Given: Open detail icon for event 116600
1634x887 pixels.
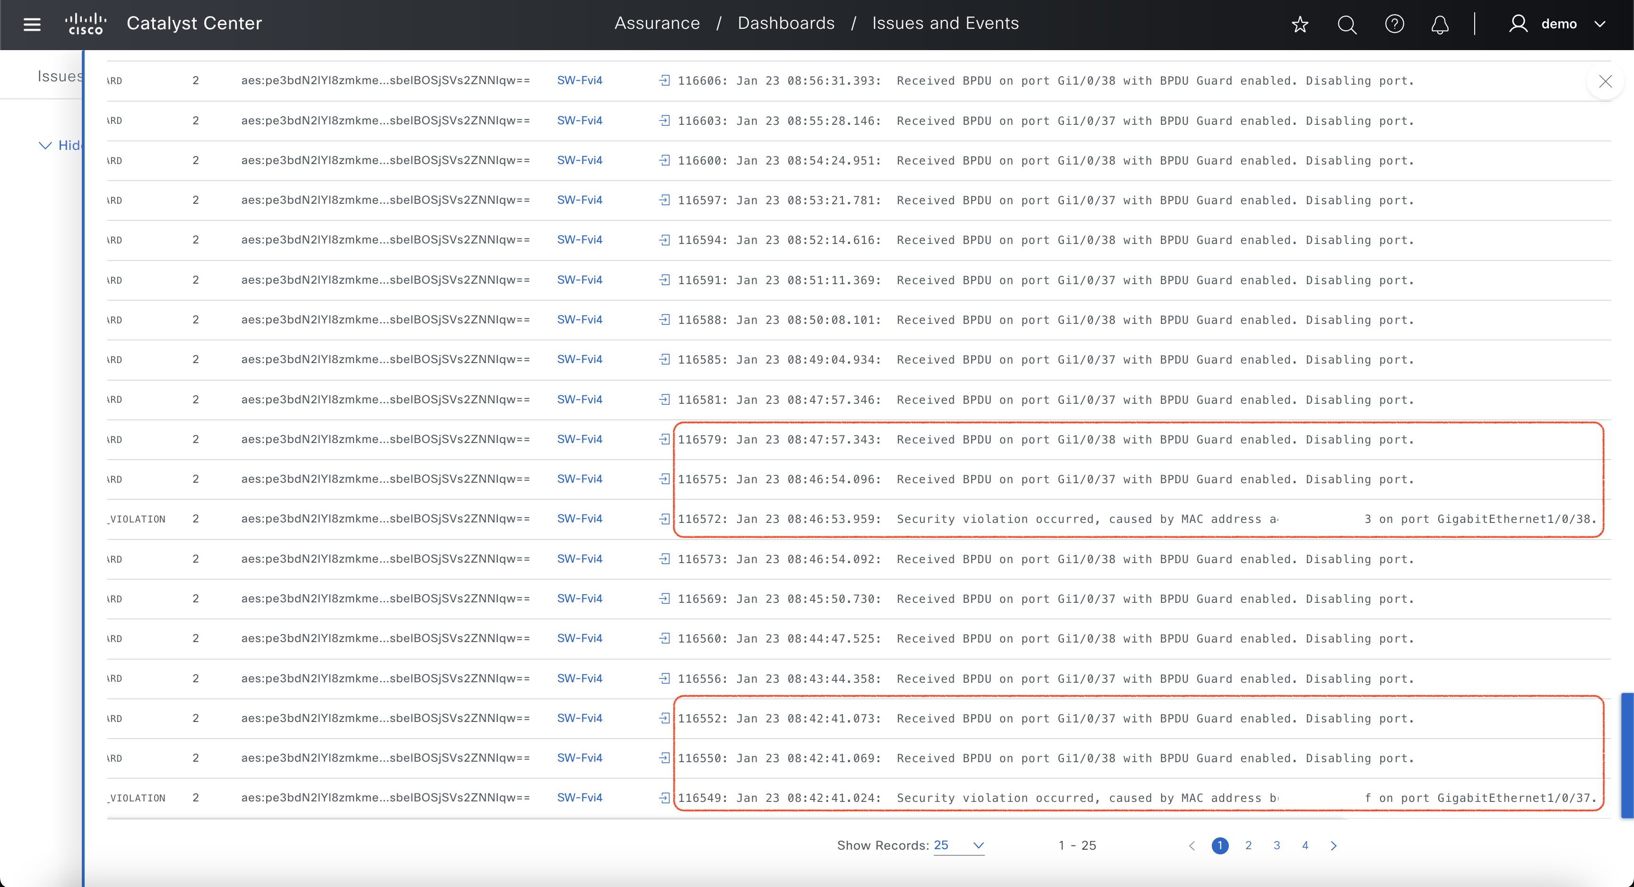Looking at the screenshot, I should (x=664, y=161).
